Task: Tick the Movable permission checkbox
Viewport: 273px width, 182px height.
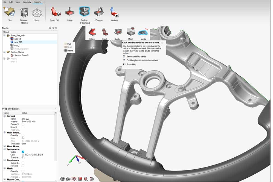Action: [x=23, y=166]
